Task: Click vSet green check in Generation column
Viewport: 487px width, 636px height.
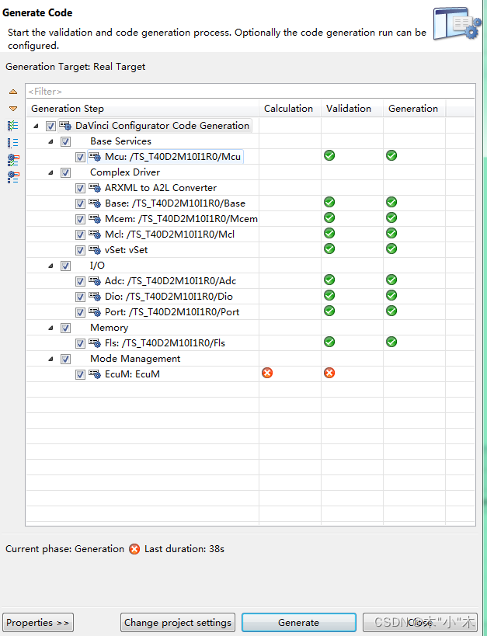Action: coord(391,248)
